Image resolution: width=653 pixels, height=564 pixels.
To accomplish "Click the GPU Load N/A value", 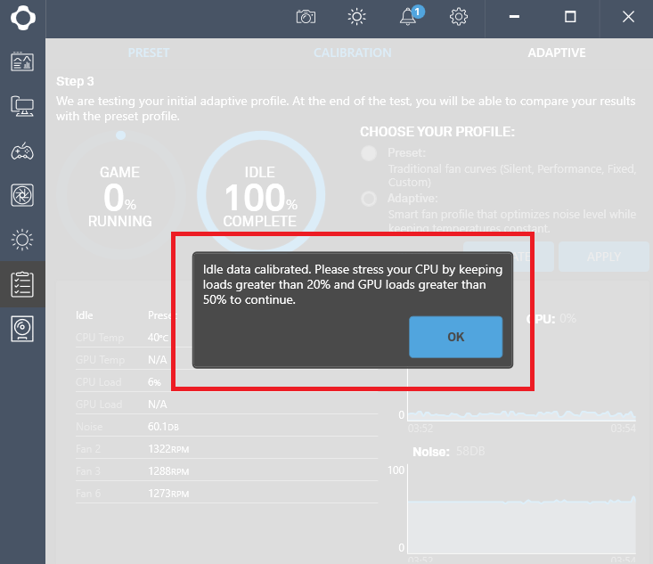I will tap(158, 405).
